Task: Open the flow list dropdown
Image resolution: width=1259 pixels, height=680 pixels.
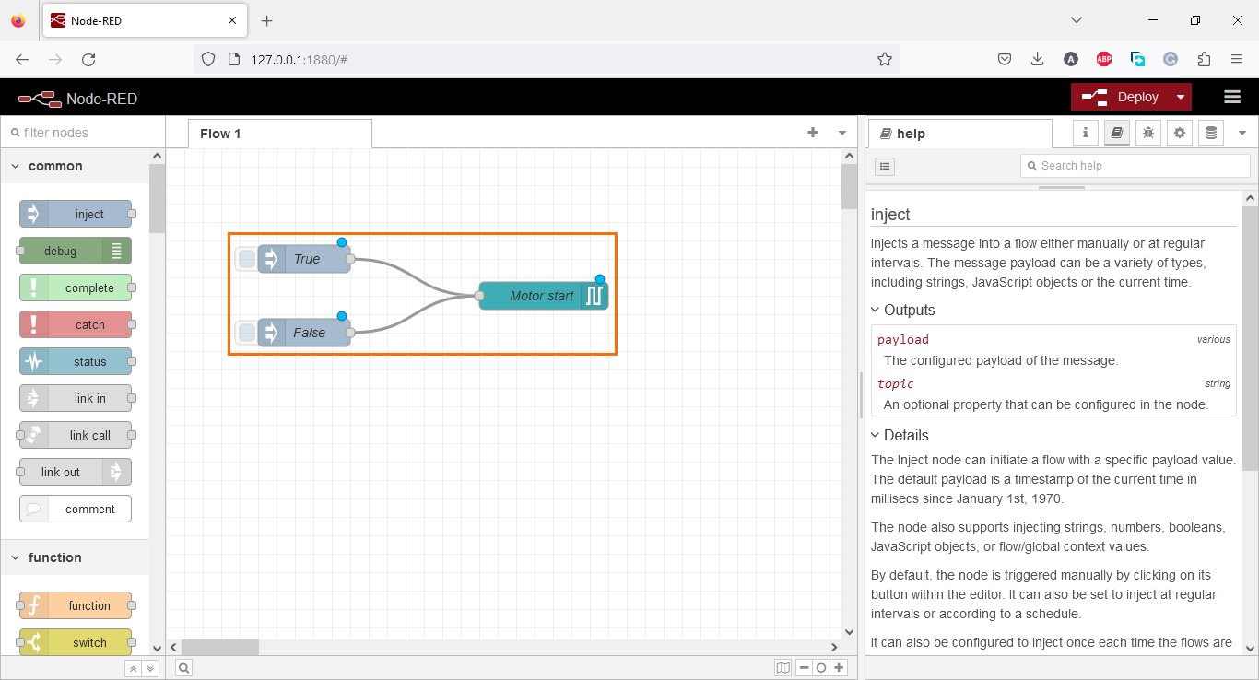Action: coord(841,133)
